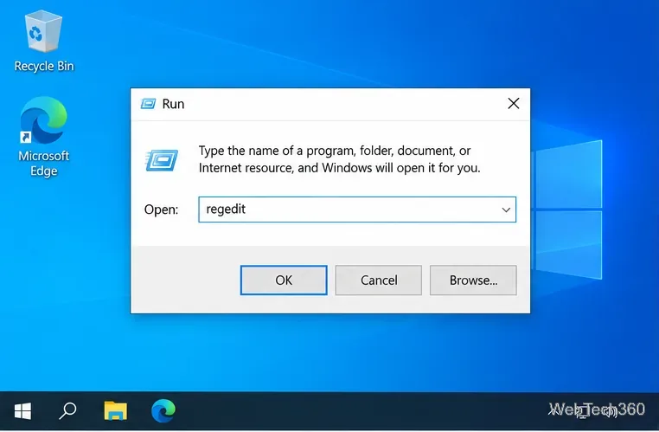Open File Explorer from the taskbar

click(x=116, y=410)
